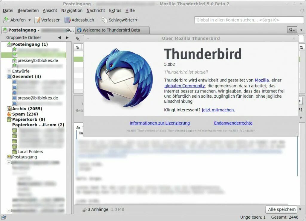Select Posteingang (1) folder
The height and width of the screenshot is (221, 306).
click(30, 44)
